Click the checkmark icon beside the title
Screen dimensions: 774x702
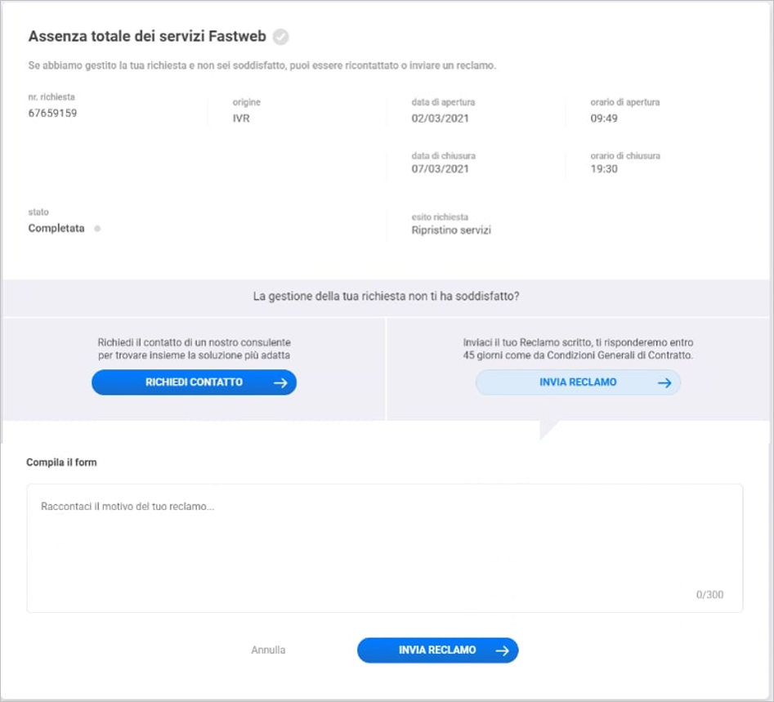281,37
